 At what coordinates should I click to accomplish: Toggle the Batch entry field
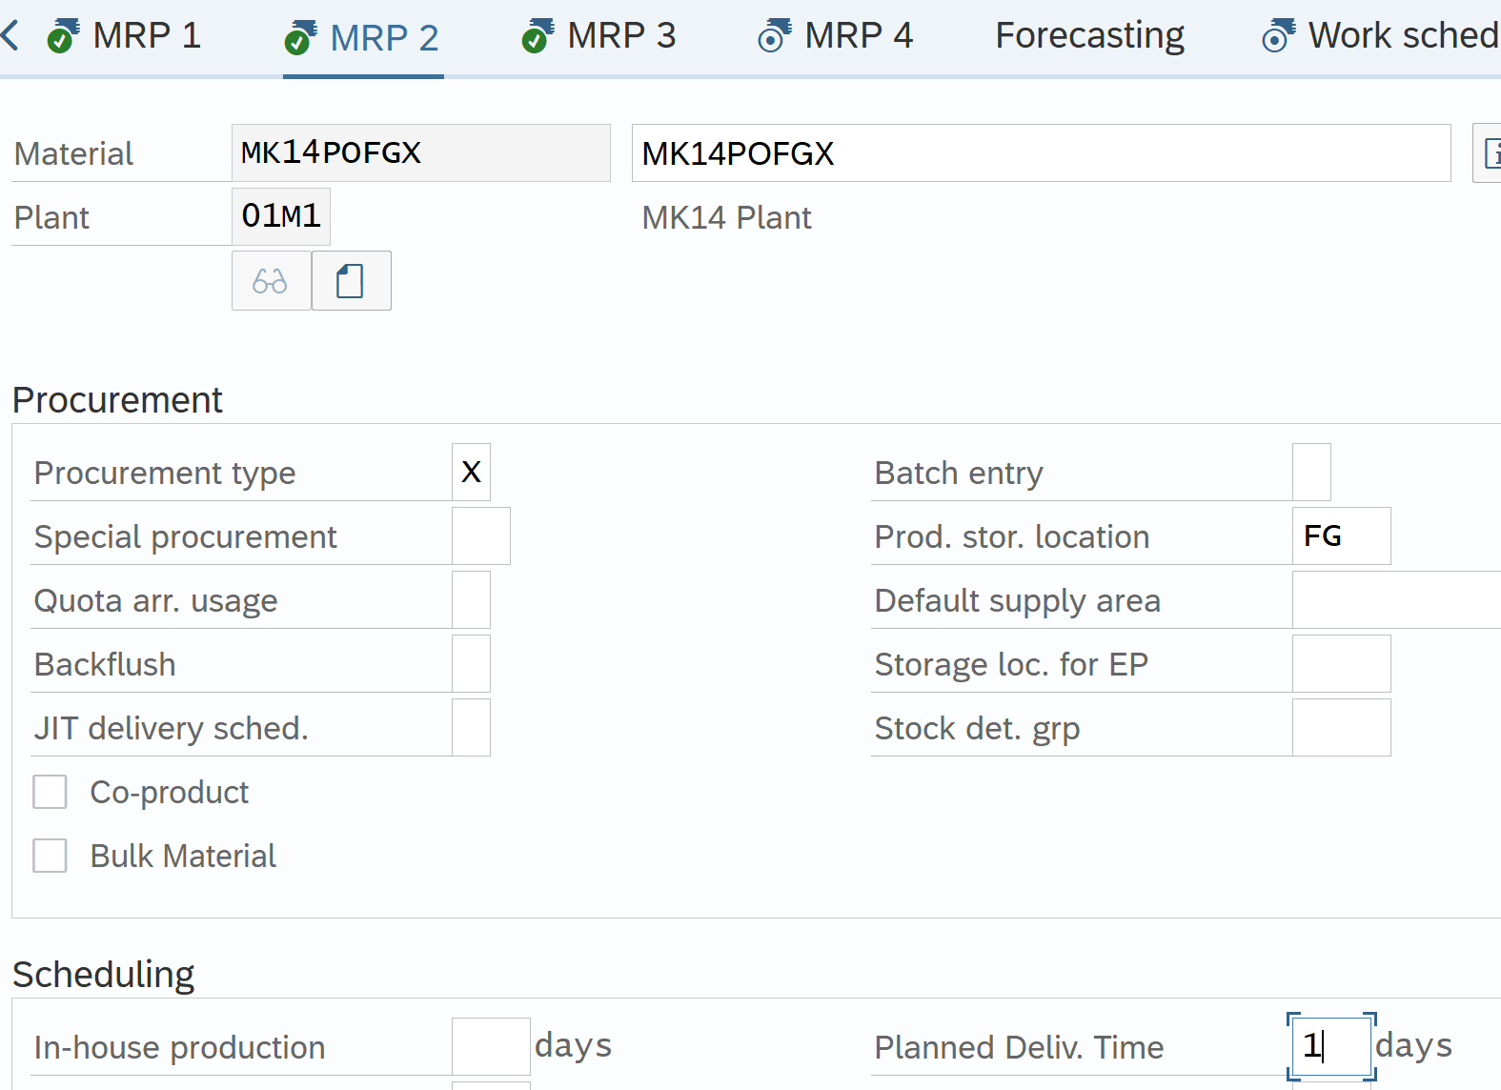pyautogui.click(x=1311, y=473)
